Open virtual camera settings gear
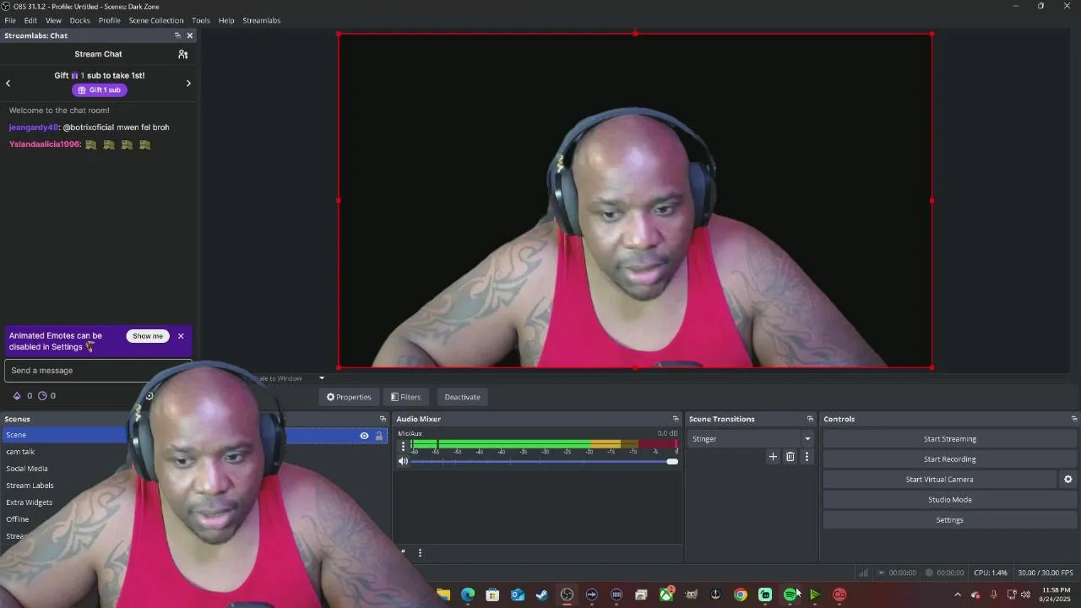This screenshot has height=608, width=1081. (1068, 480)
